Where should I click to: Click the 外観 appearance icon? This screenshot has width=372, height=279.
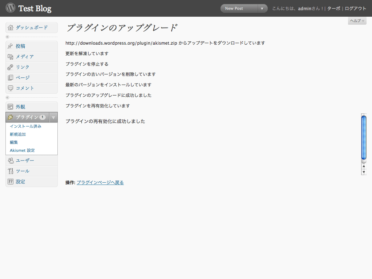click(x=10, y=107)
